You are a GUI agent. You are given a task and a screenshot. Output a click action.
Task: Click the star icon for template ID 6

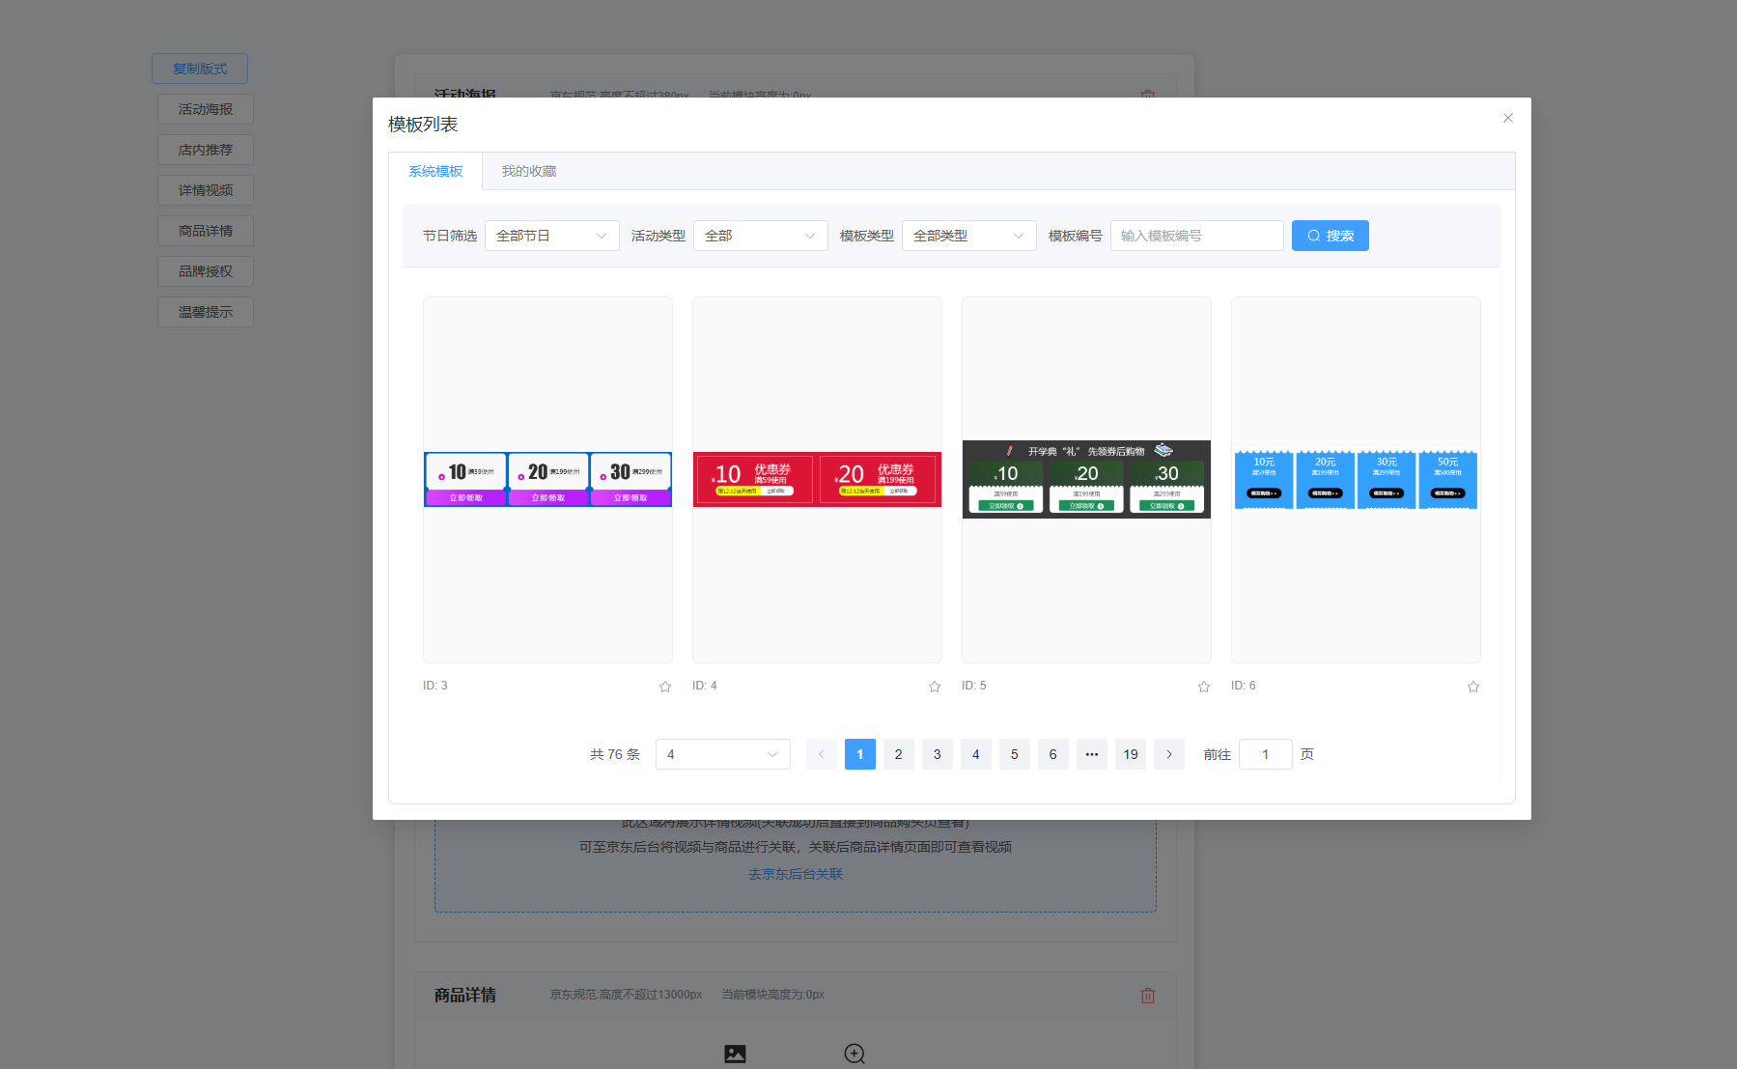click(x=1472, y=687)
